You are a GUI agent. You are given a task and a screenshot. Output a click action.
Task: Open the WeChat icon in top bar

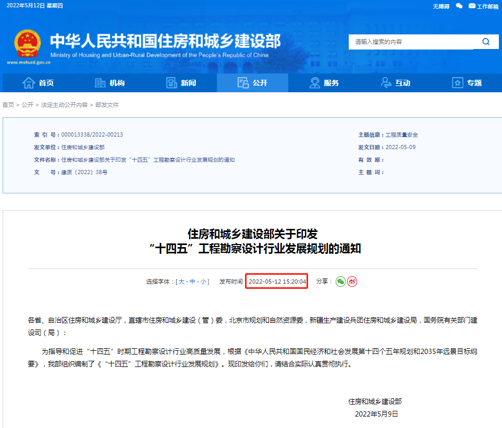459,6
